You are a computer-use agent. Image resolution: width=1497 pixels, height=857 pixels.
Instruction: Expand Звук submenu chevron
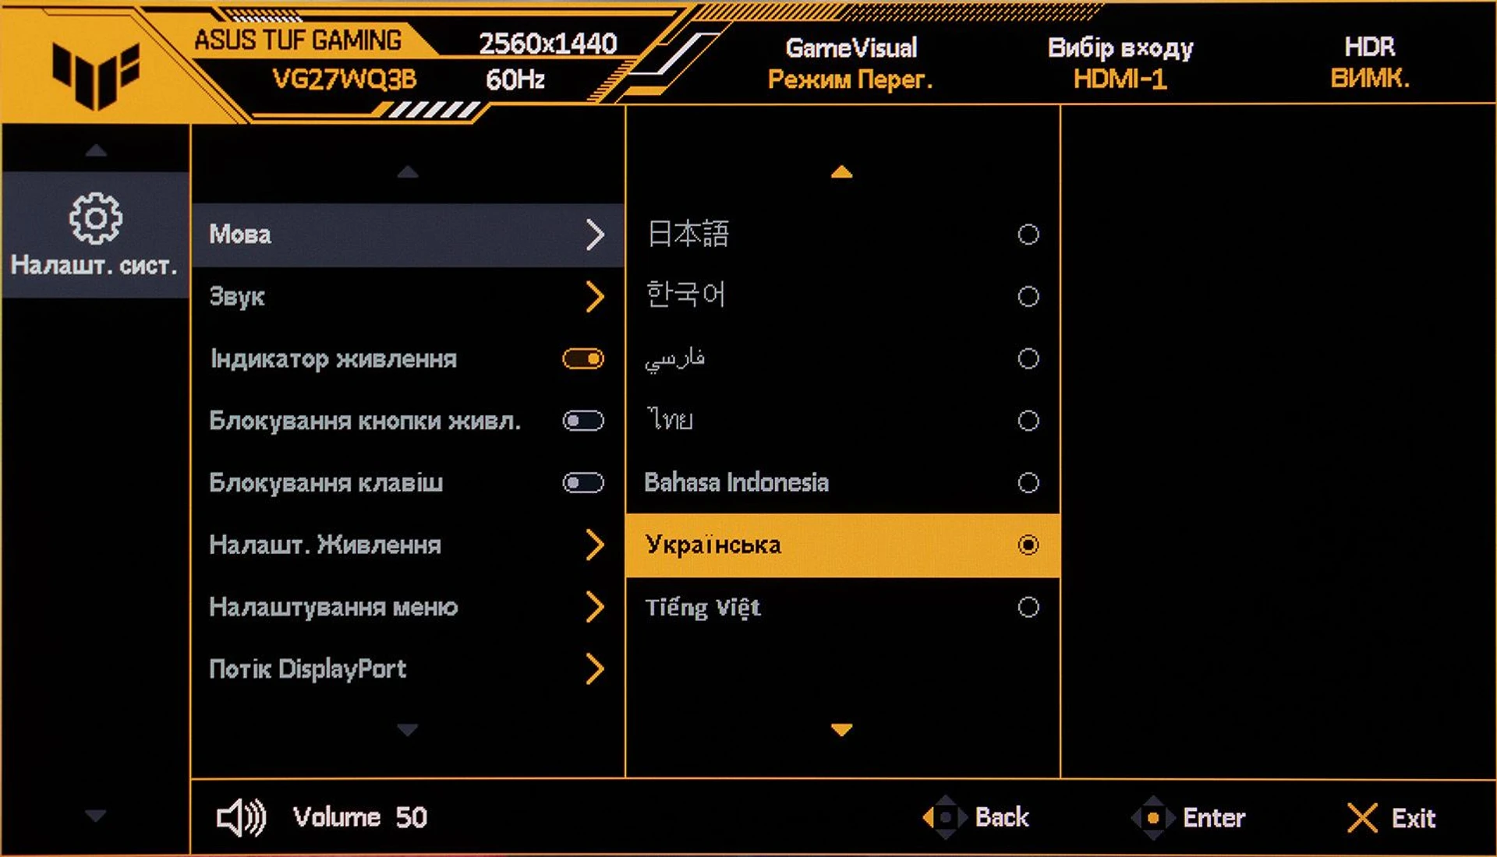coord(595,296)
